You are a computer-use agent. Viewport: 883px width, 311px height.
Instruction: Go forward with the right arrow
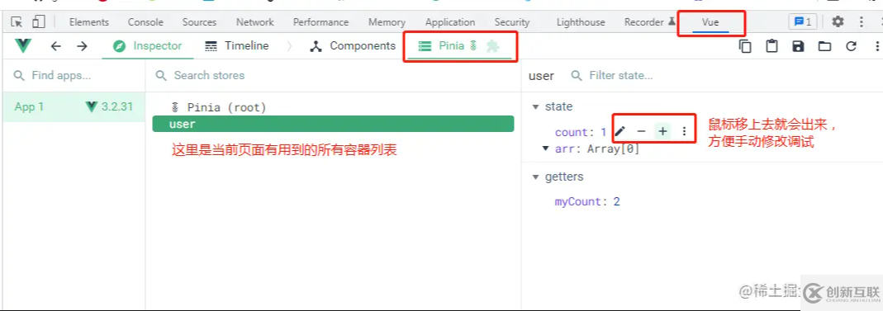[x=83, y=46]
